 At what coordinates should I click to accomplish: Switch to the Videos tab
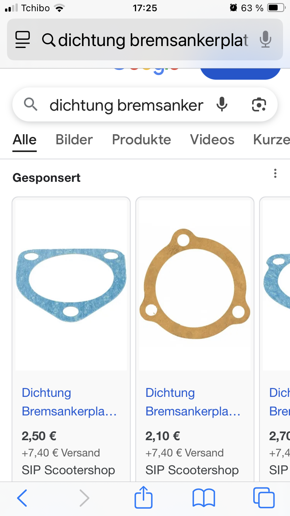pos(212,140)
